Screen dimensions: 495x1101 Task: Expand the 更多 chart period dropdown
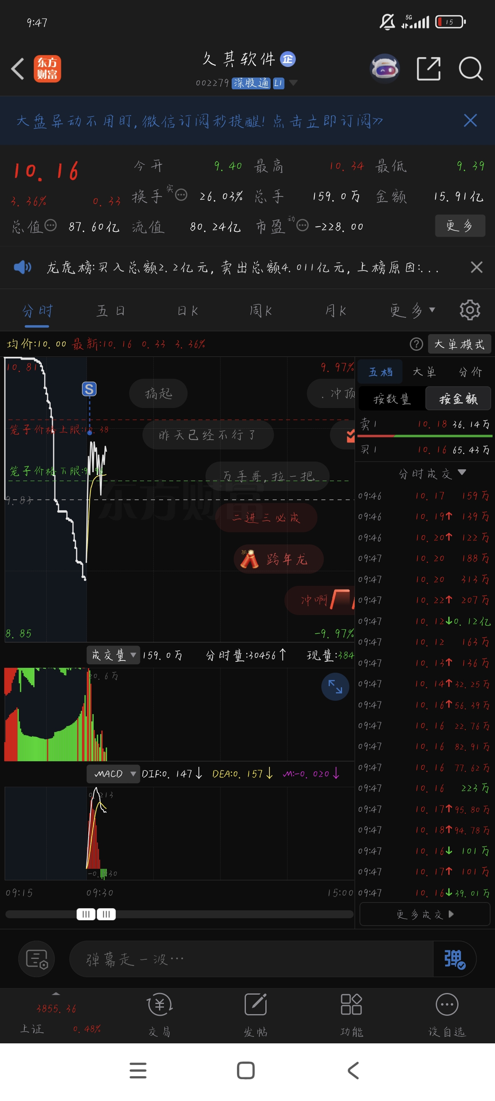(x=412, y=311)
